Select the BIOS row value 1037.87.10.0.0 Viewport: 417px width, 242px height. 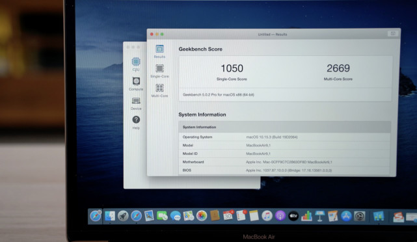[x=289, y=170]
